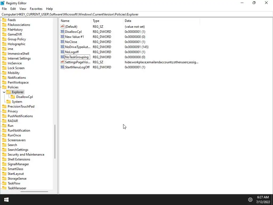273x205 pixels.
Task: Select the RunNotification key
Action: [x=19, y=130]
